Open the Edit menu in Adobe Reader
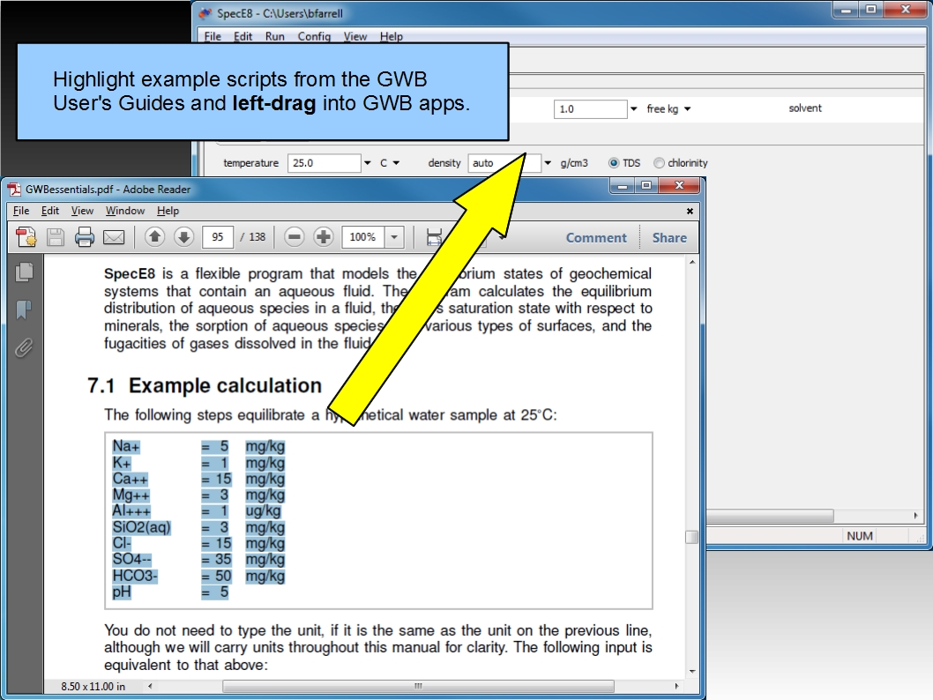The image size is (933, 700). coord(50,211)
